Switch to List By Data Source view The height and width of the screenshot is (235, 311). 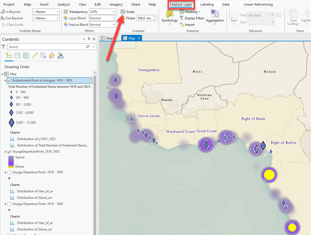tap(17, 56)
